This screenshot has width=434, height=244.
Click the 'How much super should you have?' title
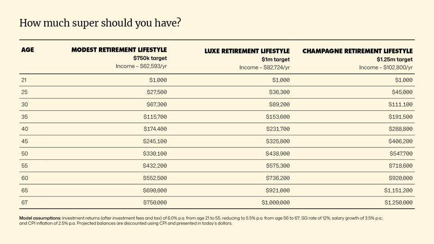(x=100, y=23)
